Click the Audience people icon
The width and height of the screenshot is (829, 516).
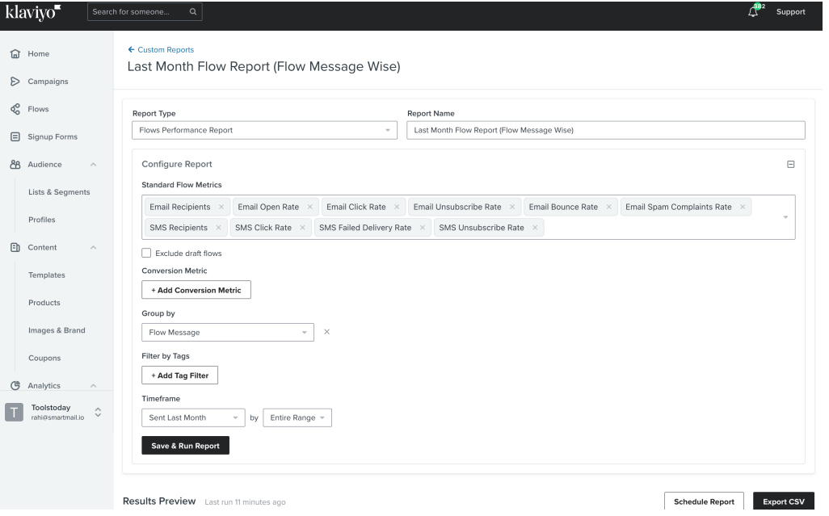[x=15, y=164]
